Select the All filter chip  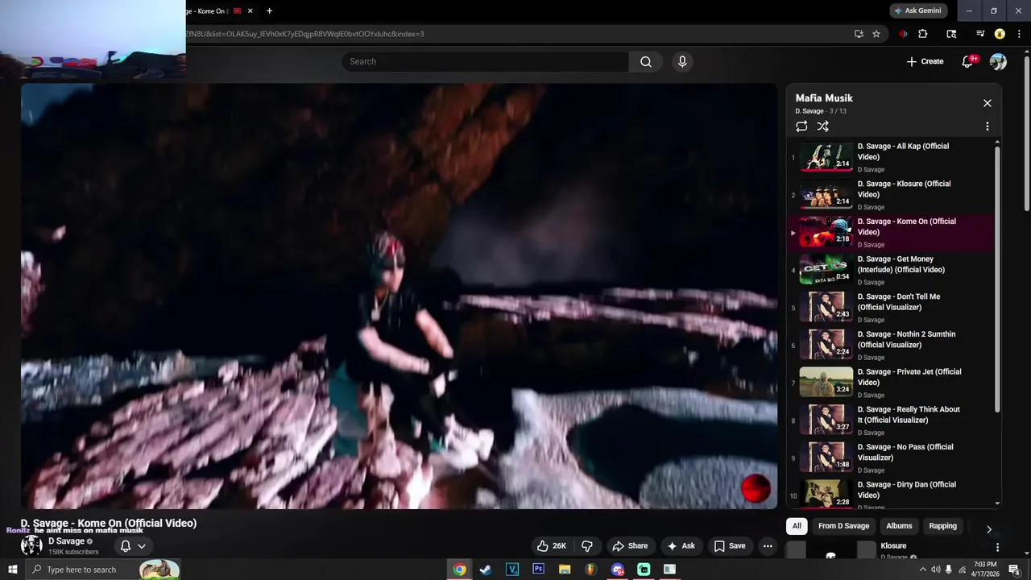797,526
